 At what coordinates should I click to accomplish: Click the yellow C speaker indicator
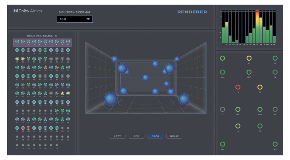[x=249, y=58]
